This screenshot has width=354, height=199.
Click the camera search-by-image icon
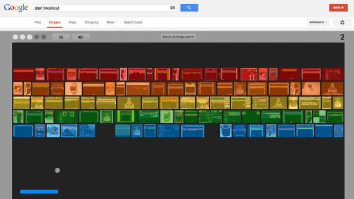tap(173, 8)
